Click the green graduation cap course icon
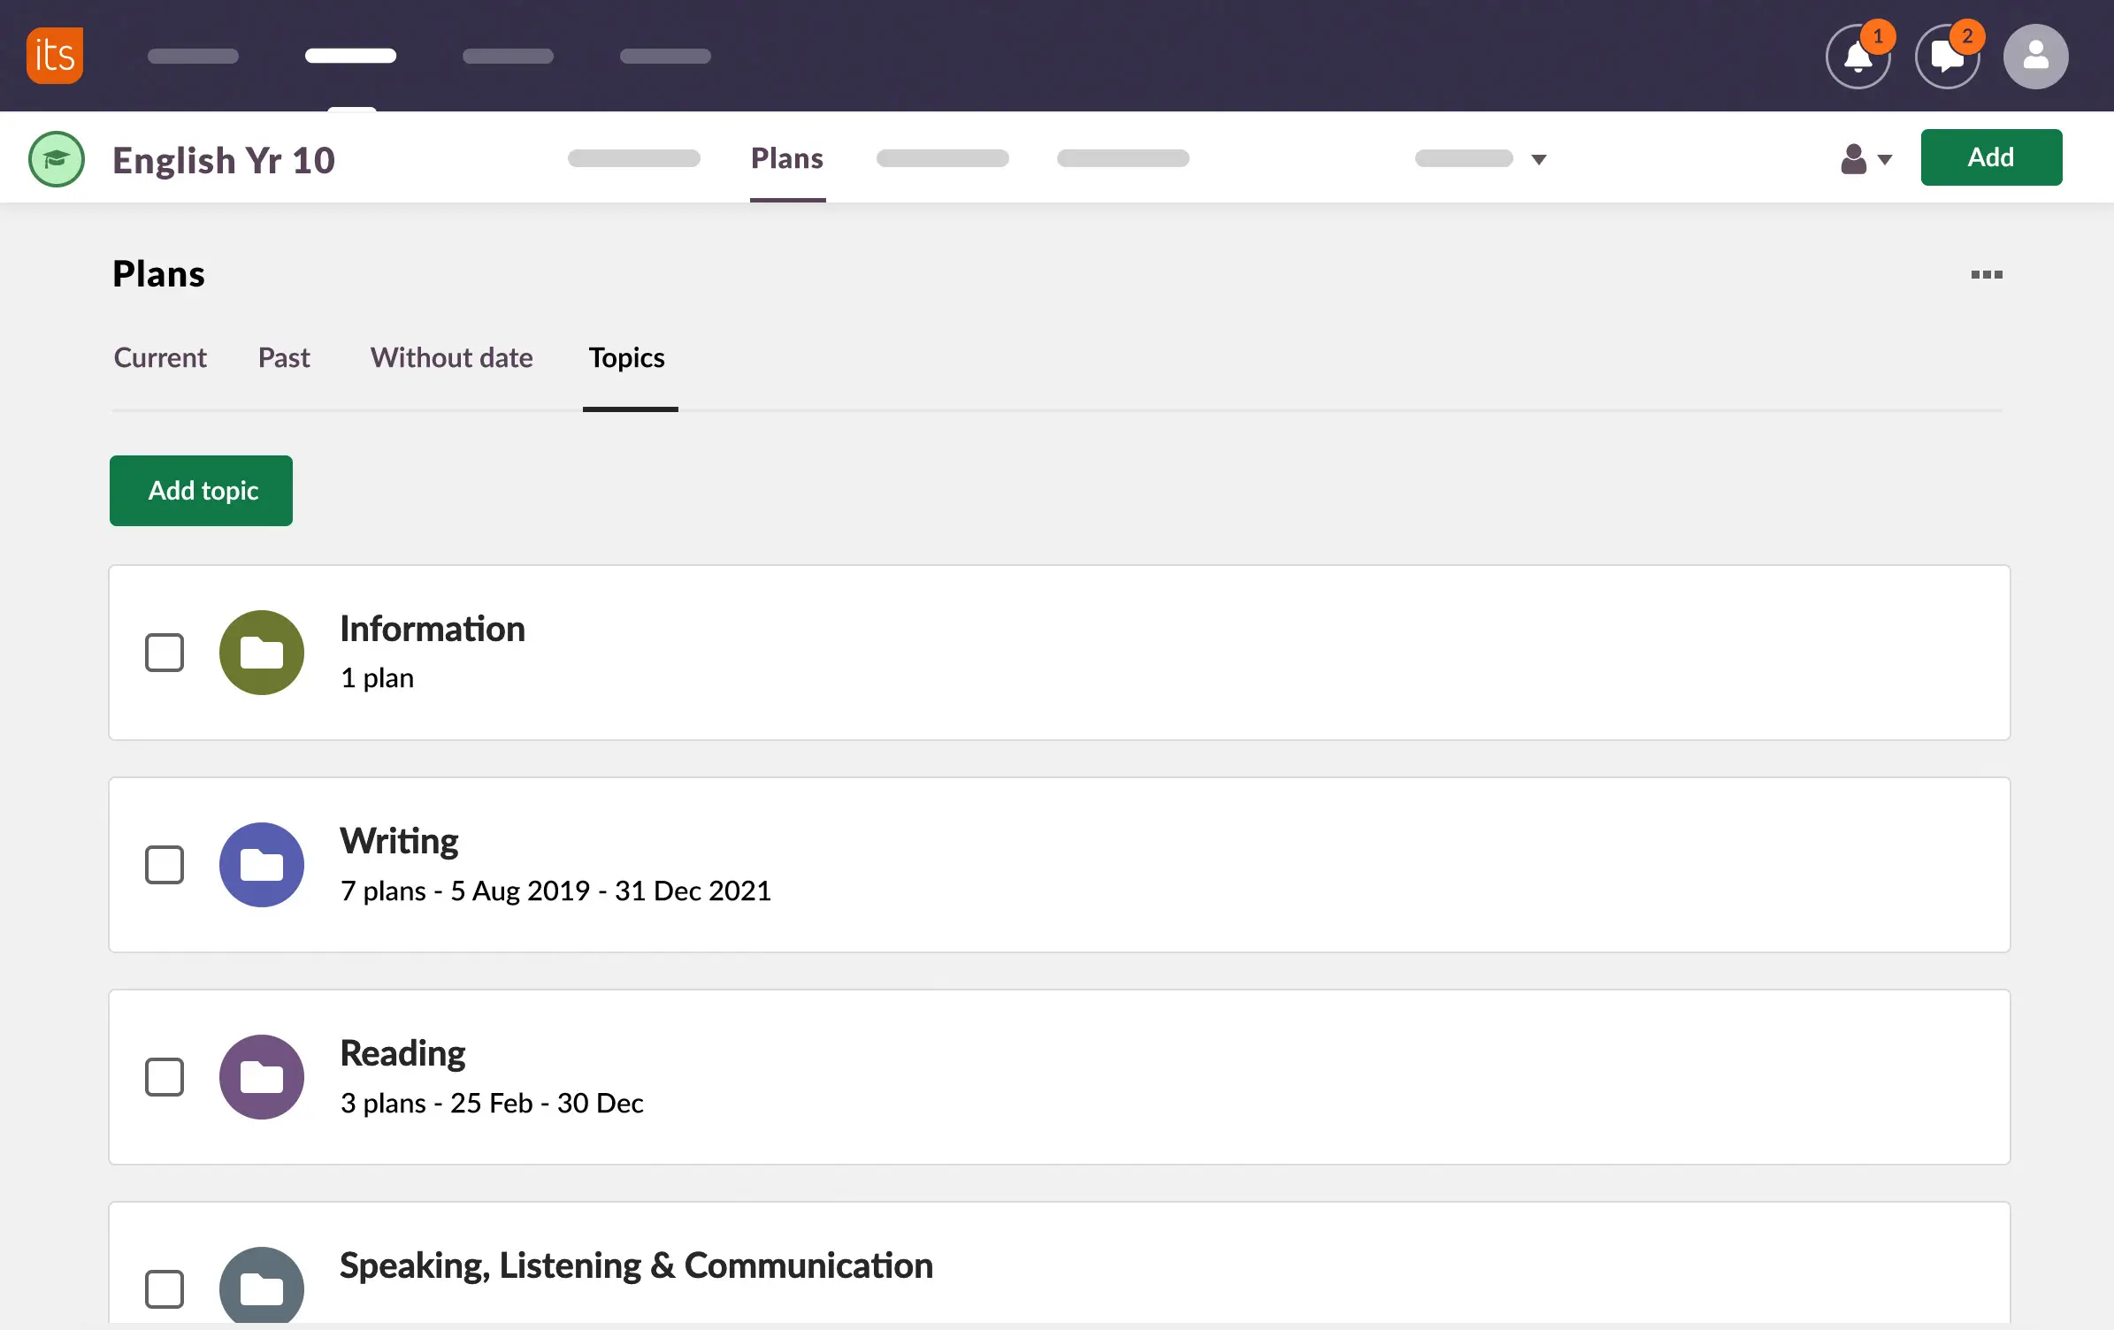The width and height of the screenshot is (2114, 1330). pos(57,159)
